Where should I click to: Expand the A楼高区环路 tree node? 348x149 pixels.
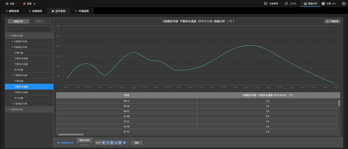[x=12, y=42]
